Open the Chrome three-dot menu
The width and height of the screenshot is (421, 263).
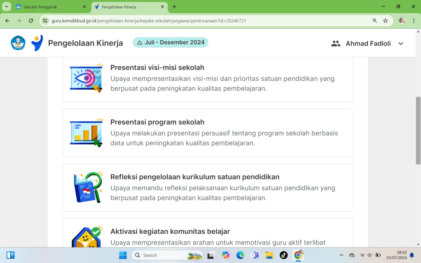point(414,21)
